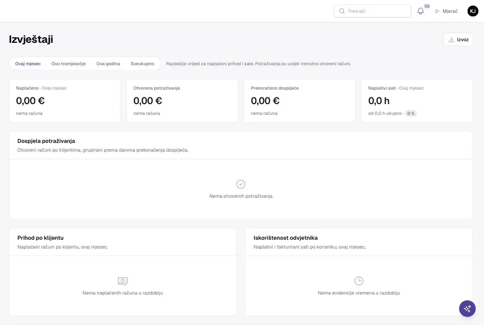Switch to the Ovo tromjesečje tab
The image size is (484, 325).
(69, 64)
